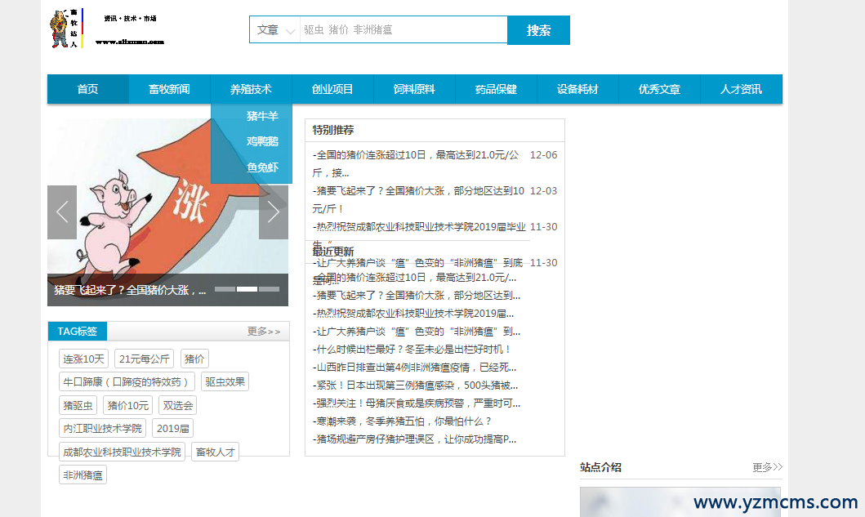Click the 2019届 tag
This screenshot has width=865, height=517.
coord(172,428)
